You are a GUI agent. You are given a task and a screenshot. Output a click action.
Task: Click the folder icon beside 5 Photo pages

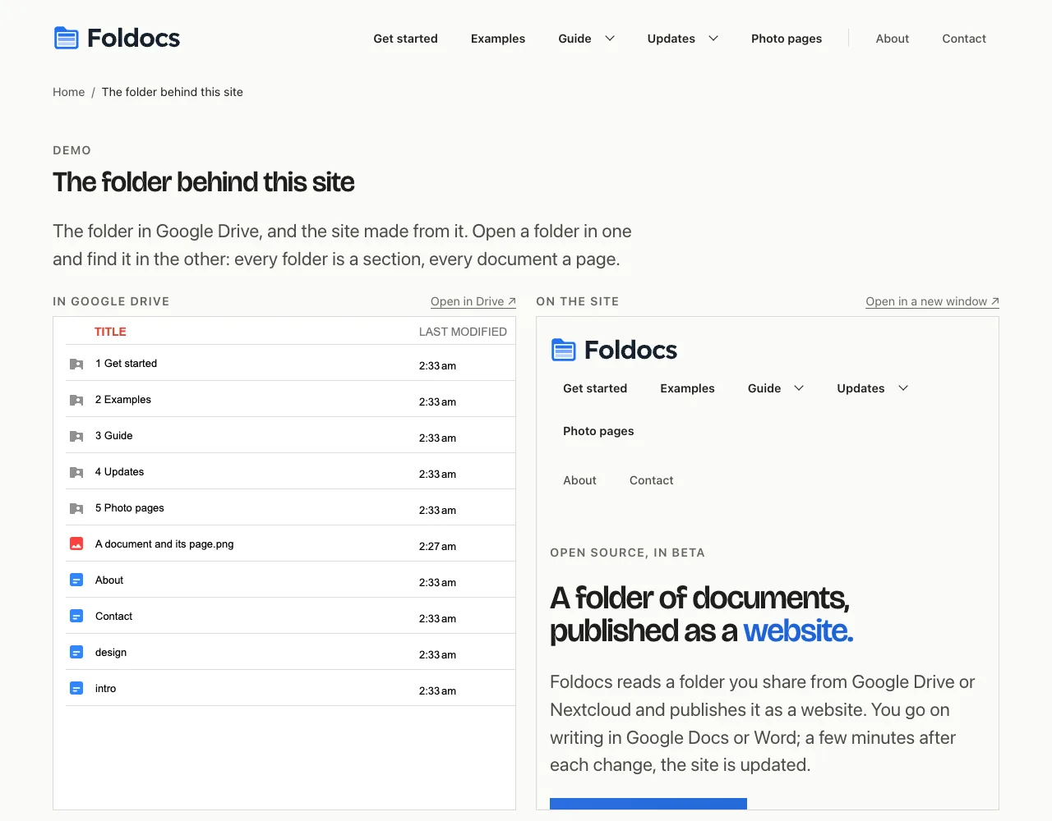(76, 508)
